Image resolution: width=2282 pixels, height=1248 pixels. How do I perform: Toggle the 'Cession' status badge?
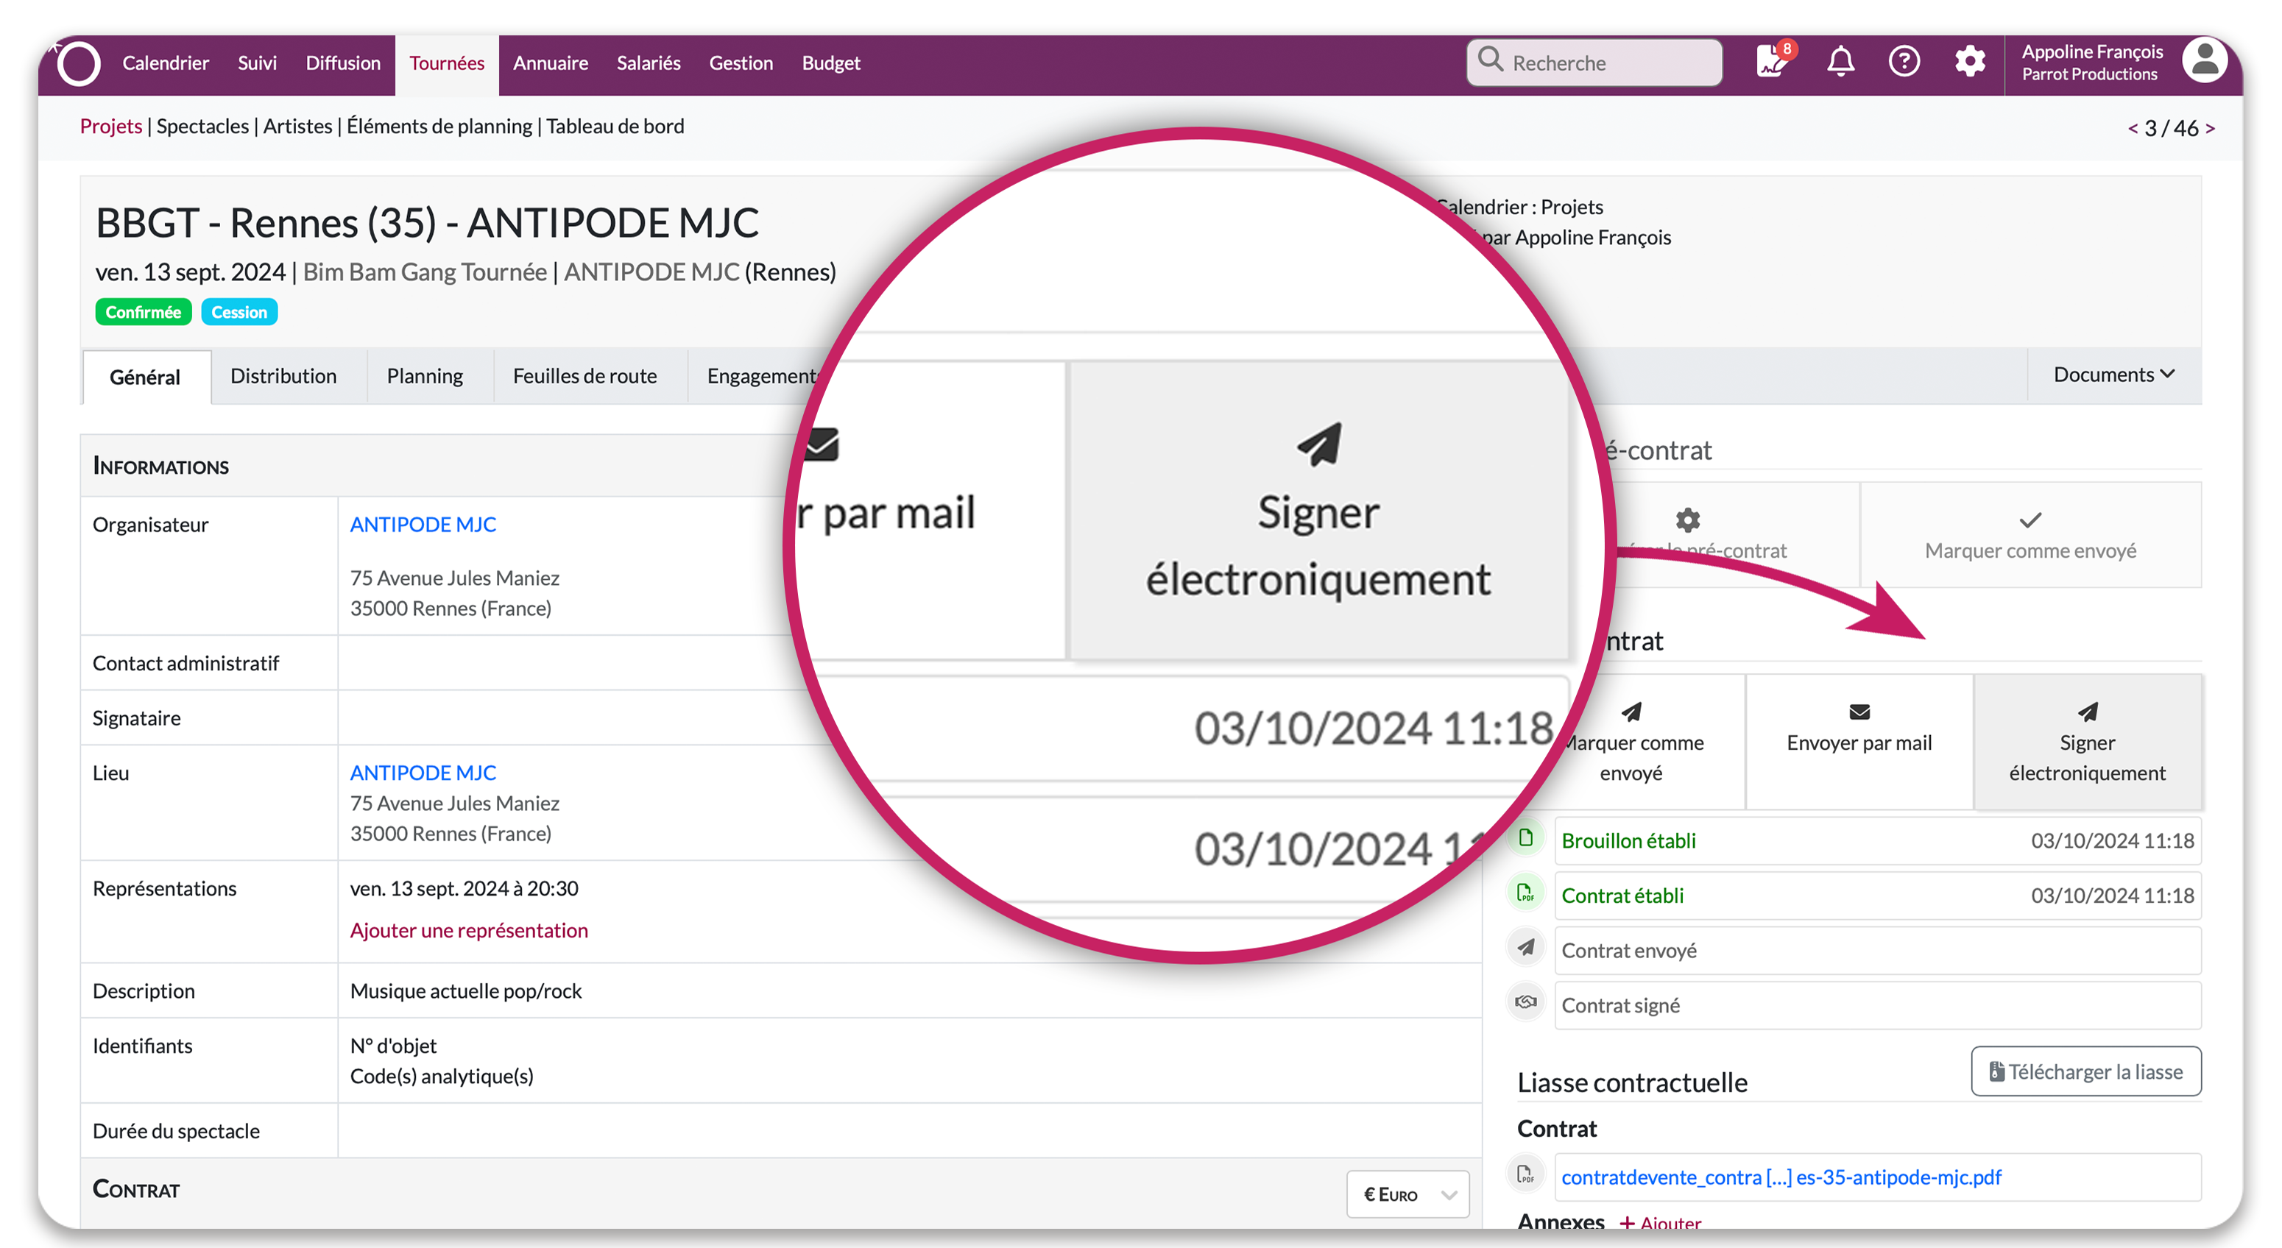tap(239, 312)
